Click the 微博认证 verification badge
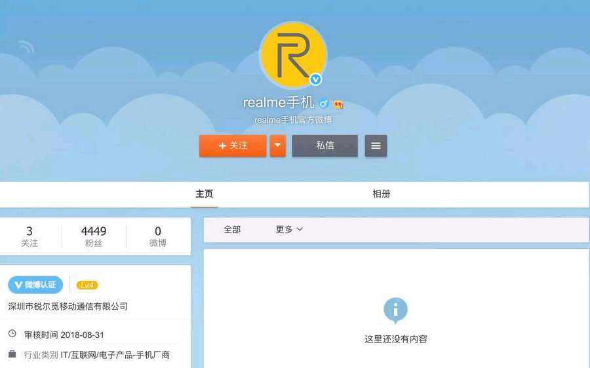The width and height of the screenshot is (590, 368). tap(35, 285)
